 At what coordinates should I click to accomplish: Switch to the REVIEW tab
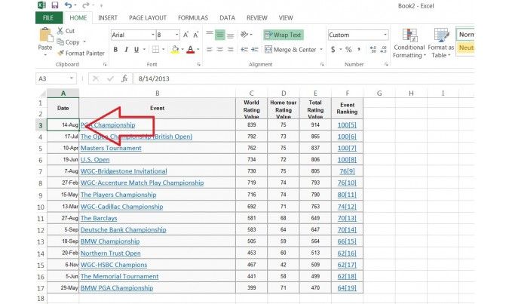point(257,18)
